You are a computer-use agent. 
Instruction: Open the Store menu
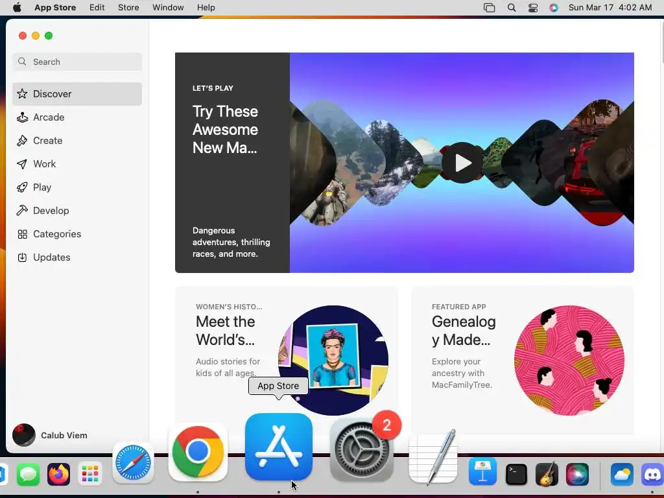[x=128, y=8]
